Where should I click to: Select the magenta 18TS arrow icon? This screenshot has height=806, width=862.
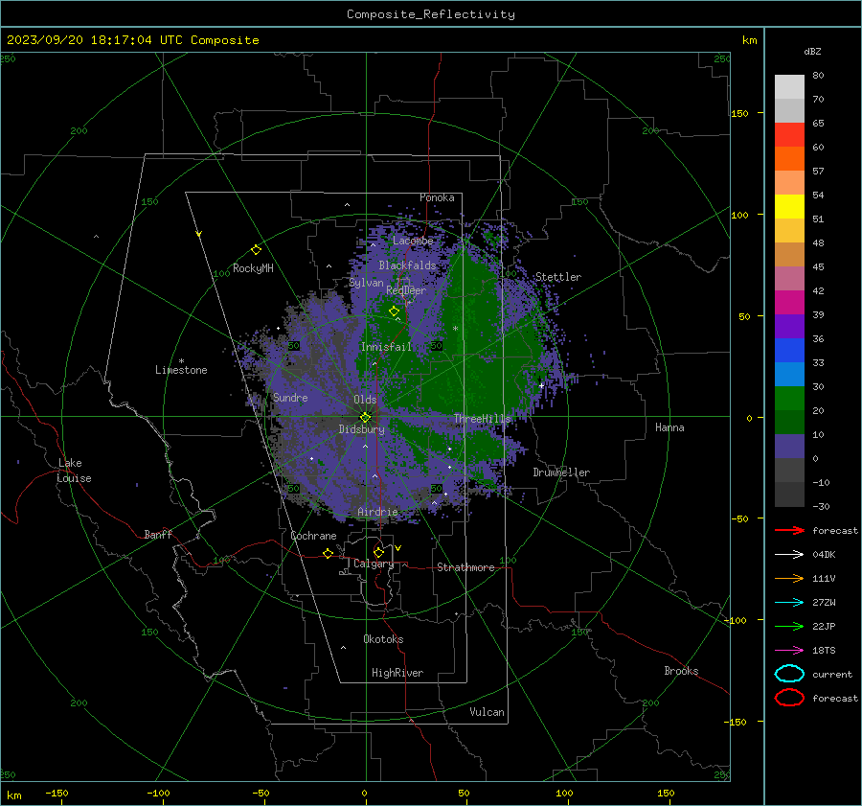789,651
